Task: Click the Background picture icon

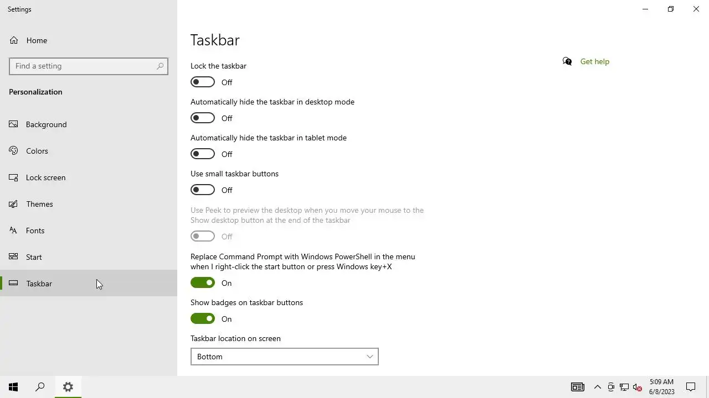Action: coord(14,124)
